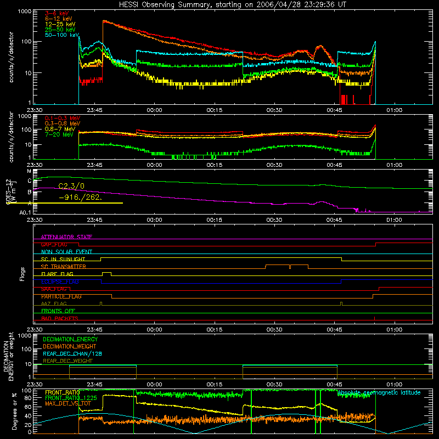This screenshot has width=439, height=439.
Task: Click the DECIMATION_WEIGHT legend label
Action: click(70, 346)
